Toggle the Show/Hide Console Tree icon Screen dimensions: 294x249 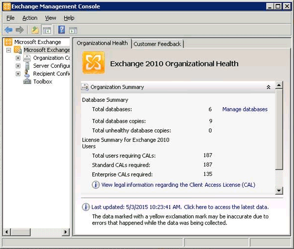pyautogui.click(x=47, y=30)
